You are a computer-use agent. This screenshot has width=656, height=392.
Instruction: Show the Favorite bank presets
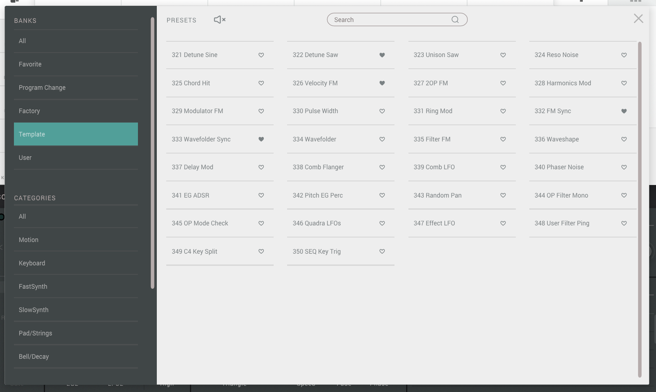75,64
